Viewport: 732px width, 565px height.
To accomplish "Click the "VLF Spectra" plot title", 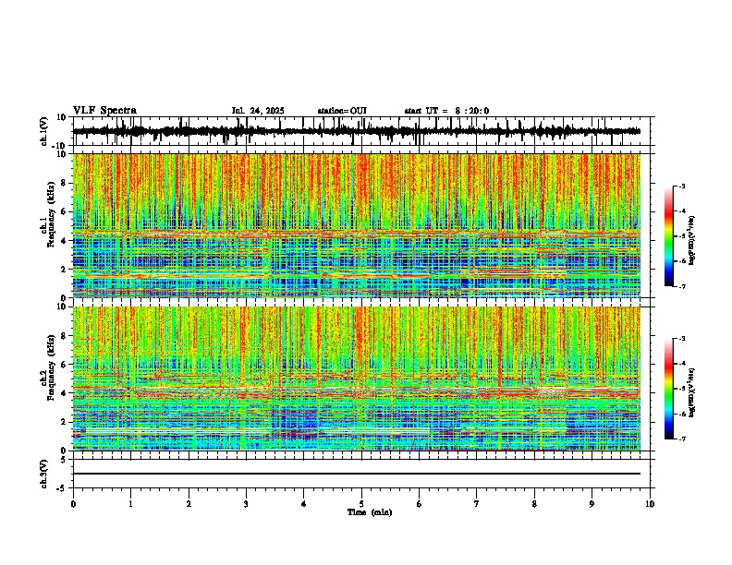I will 104,111.
